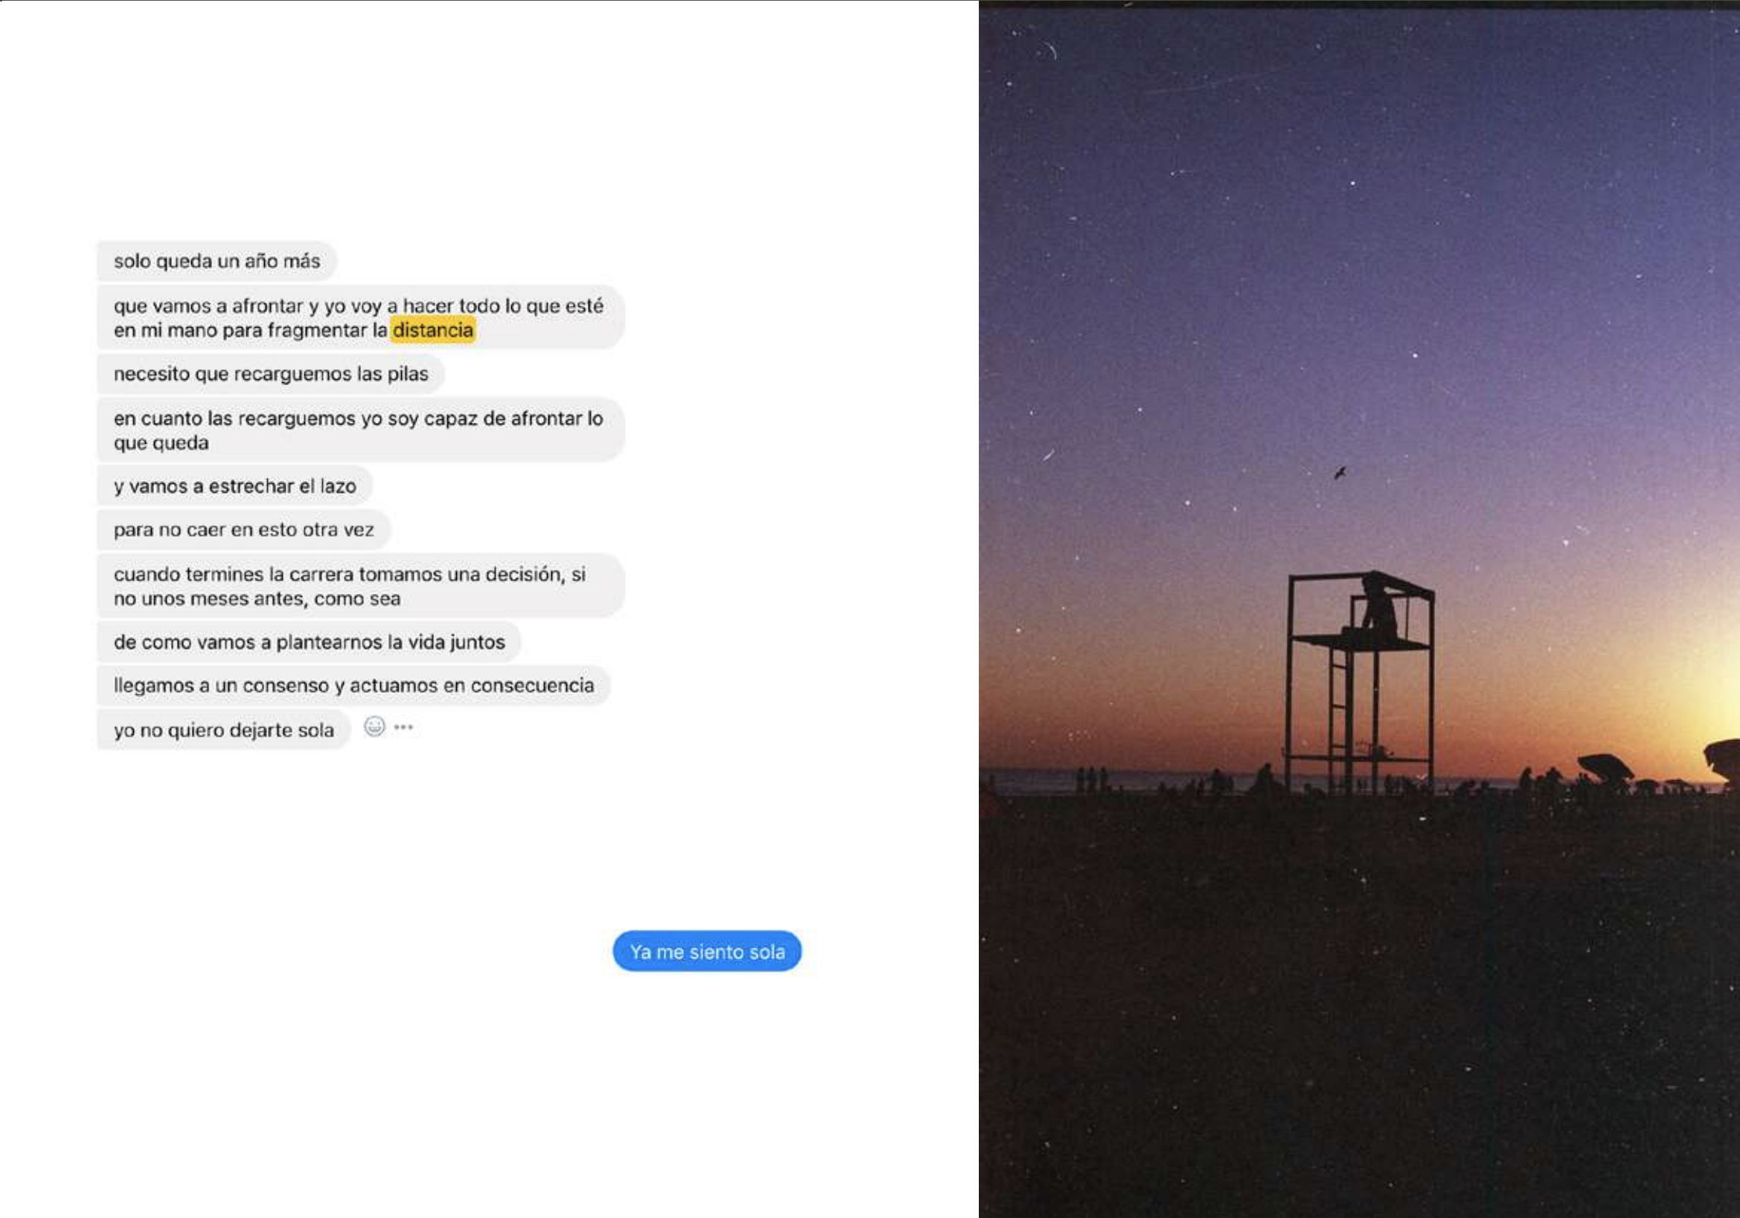Click the yellow highlighted word 'distancia'
The width and height of the screenshot is (1740, 1218).
click(432, 330)
